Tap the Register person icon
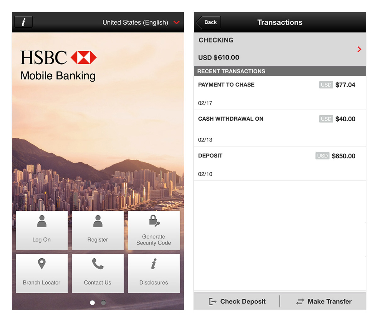Image resolution: width=378 pixels, height=322 pixels. click(x=98, y=221)
